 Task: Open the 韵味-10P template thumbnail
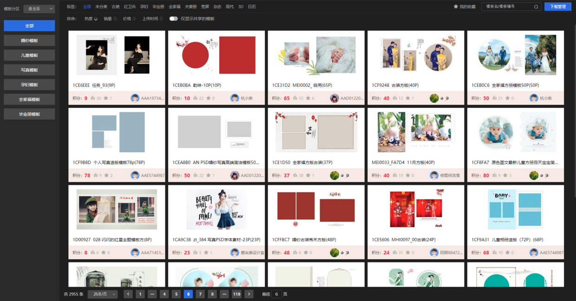click(216, 55)
